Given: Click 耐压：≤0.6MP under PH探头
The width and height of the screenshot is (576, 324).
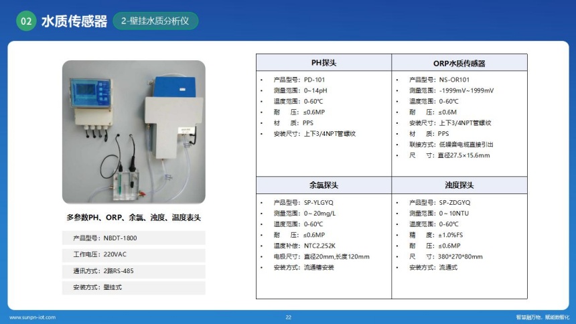Looking at the screenshot, I should click(299, 112).
